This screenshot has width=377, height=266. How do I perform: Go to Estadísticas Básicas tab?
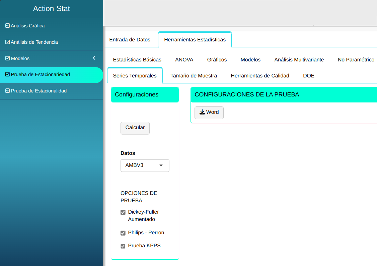(137, 60)
